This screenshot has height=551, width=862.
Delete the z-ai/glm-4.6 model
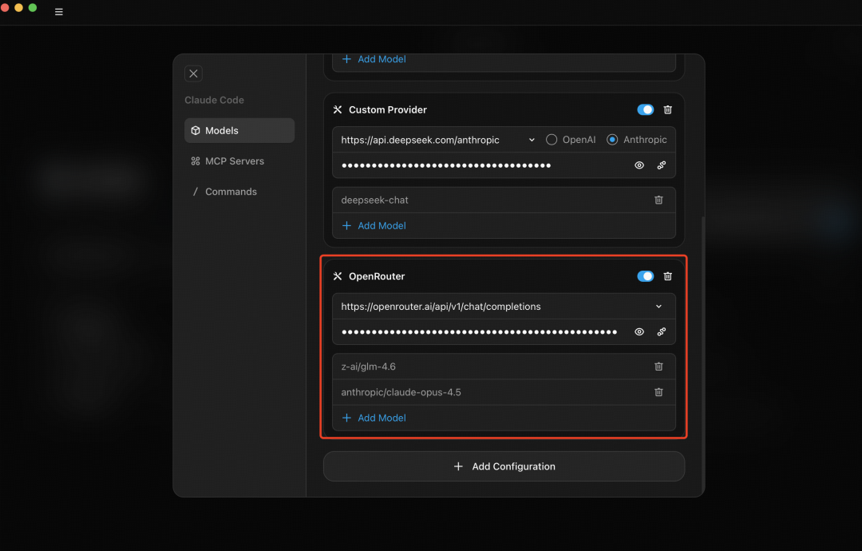click(658, 367)
